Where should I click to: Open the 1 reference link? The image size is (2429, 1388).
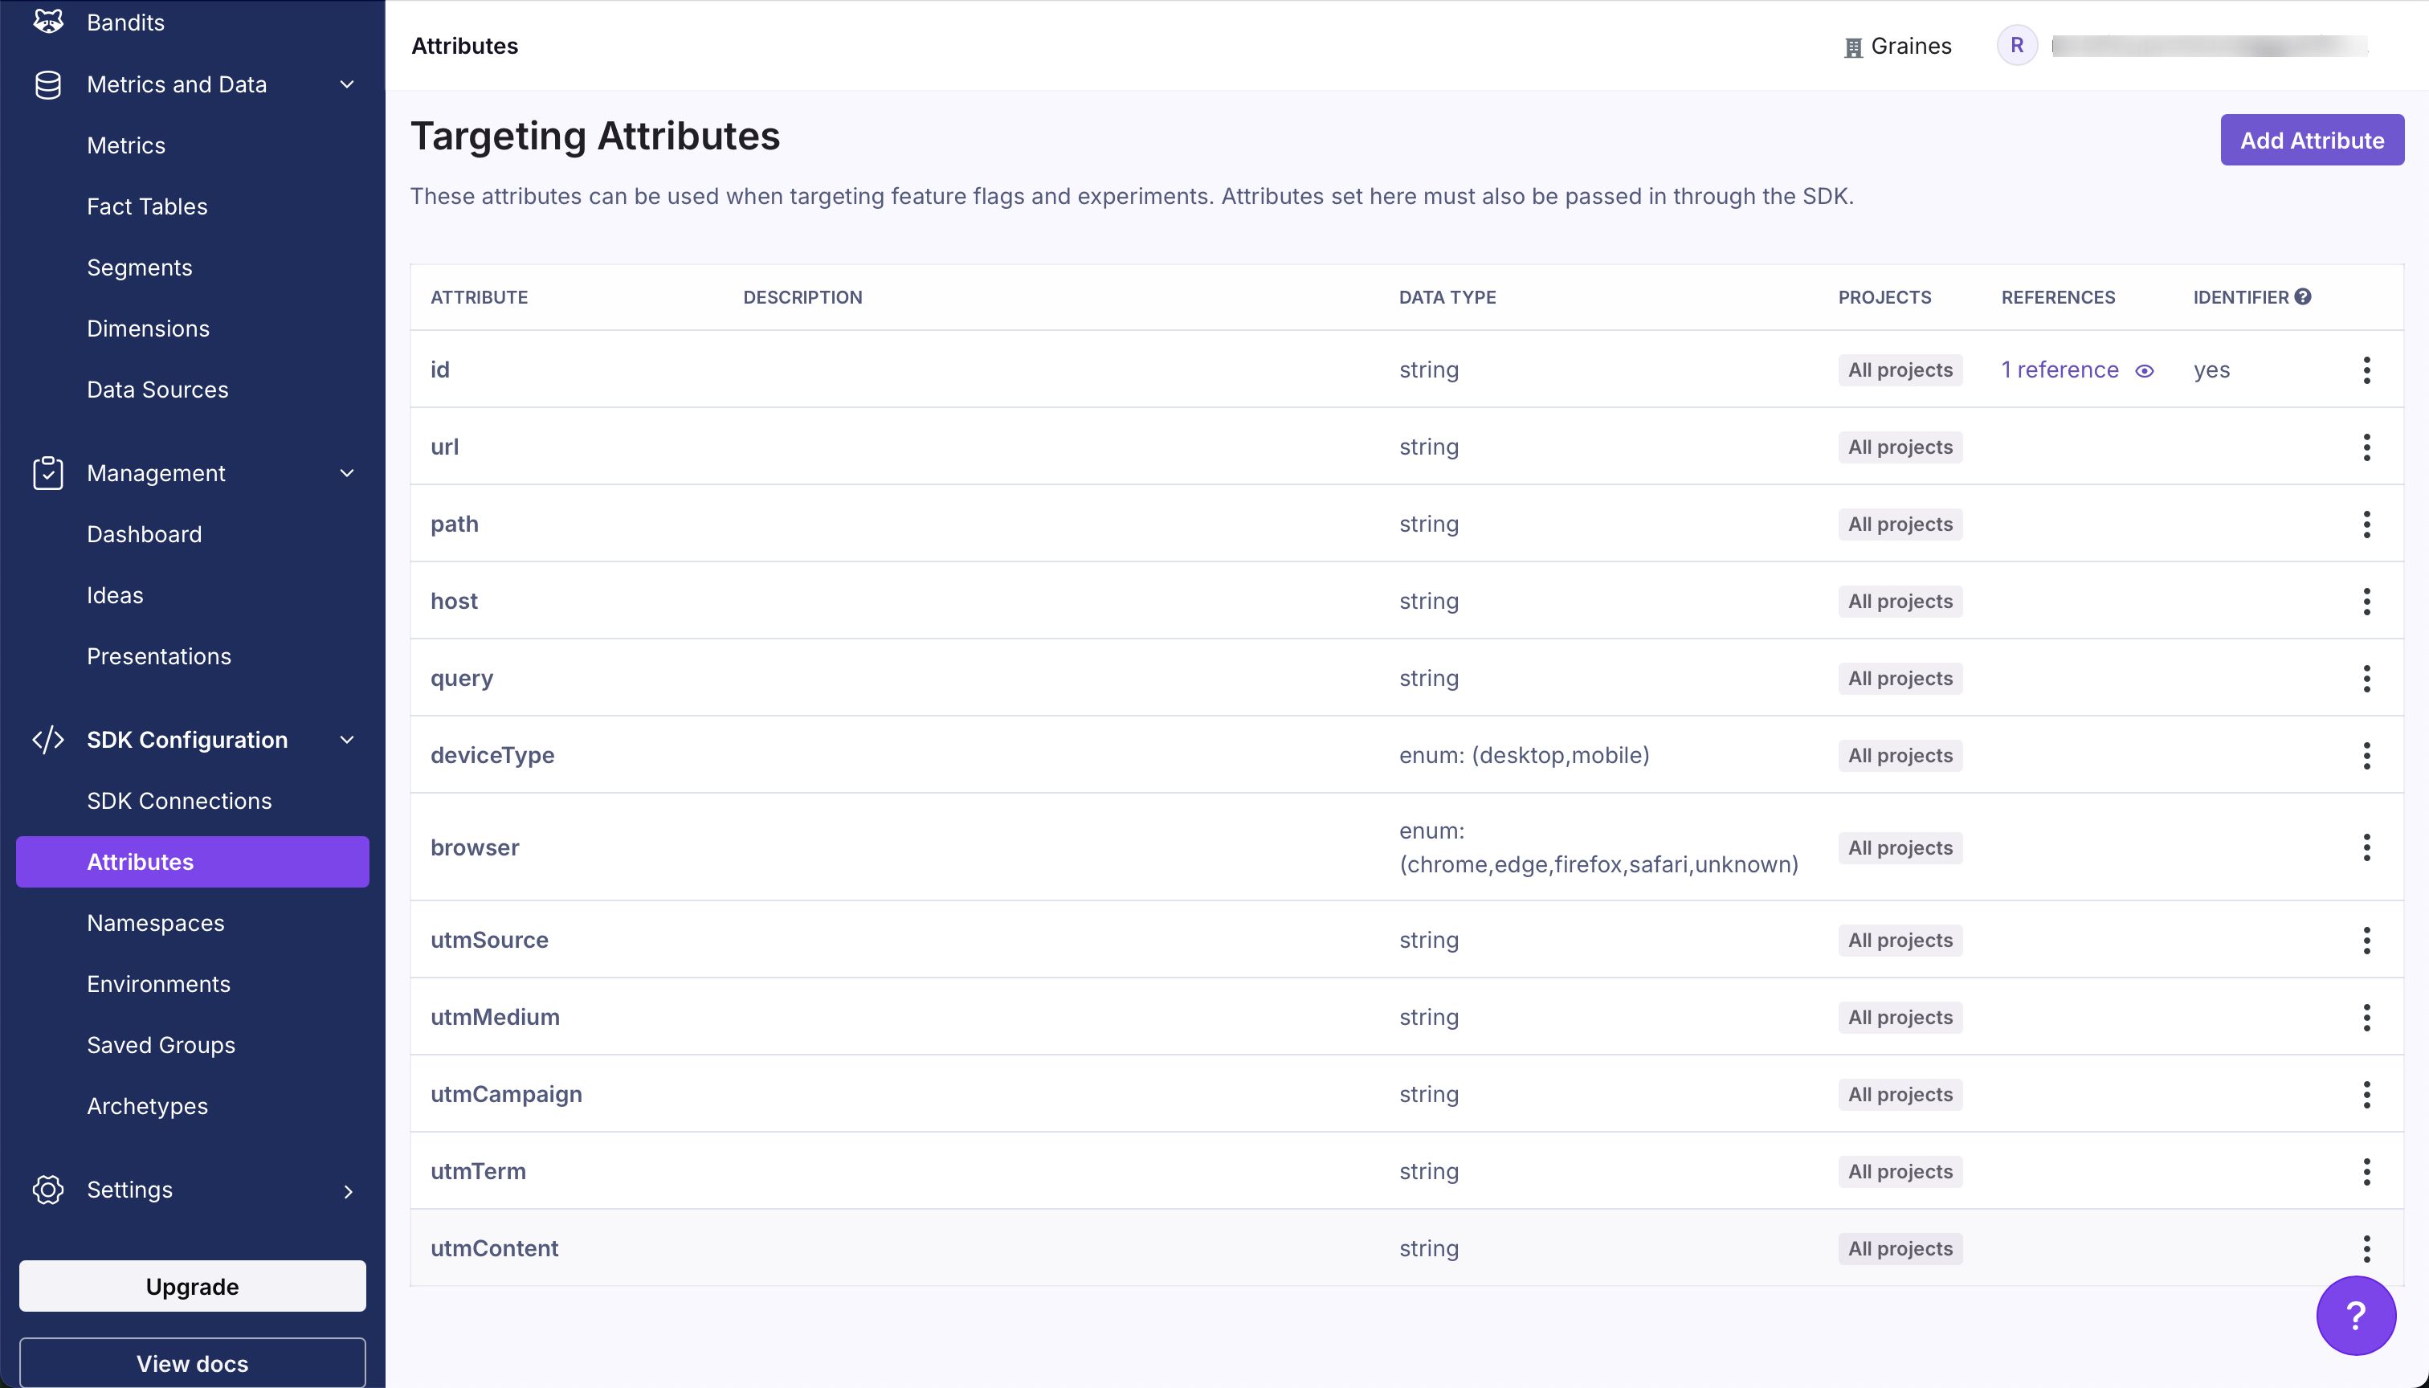(x=2060, y=369)
